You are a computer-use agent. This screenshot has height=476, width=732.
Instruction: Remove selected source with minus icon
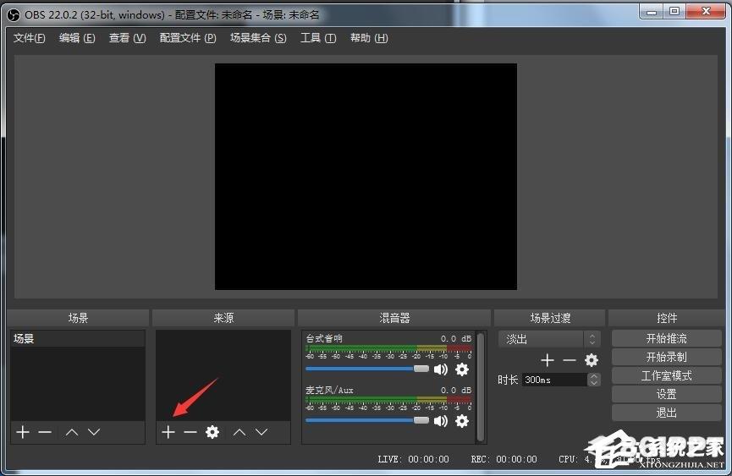click(x=190, y=432)
